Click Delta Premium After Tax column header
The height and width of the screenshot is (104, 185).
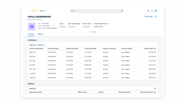pyautogui.click(x=148, y=92)
